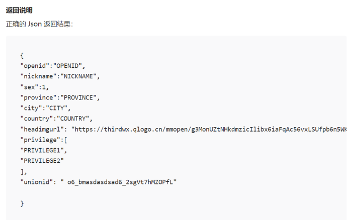The image size is (347, 220).
Task: Click the 正确的 Json 返回结果 text line
Action: pyautogui.click(x=39, y=24)
